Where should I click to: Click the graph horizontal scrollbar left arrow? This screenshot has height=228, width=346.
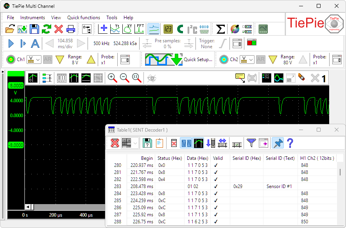[28, 207]
